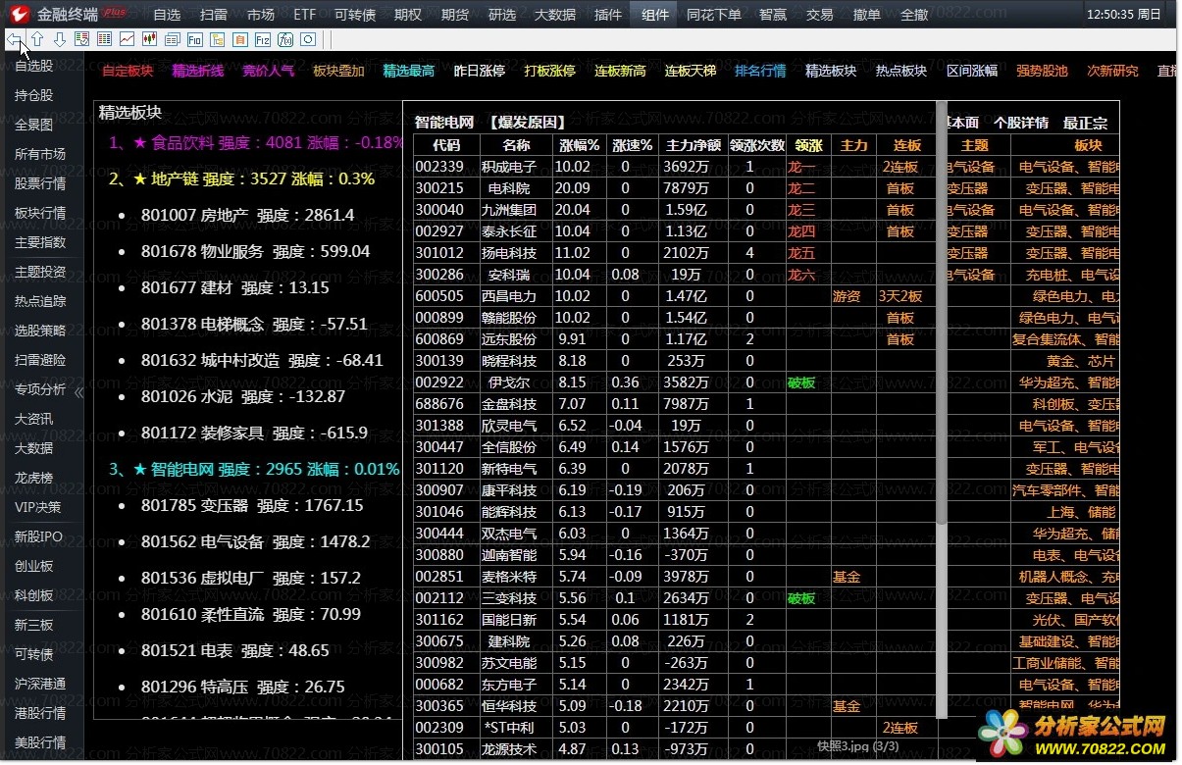1182x765 pixels.
Task: Click the circle toolbar icon
Action: point(308,39)
